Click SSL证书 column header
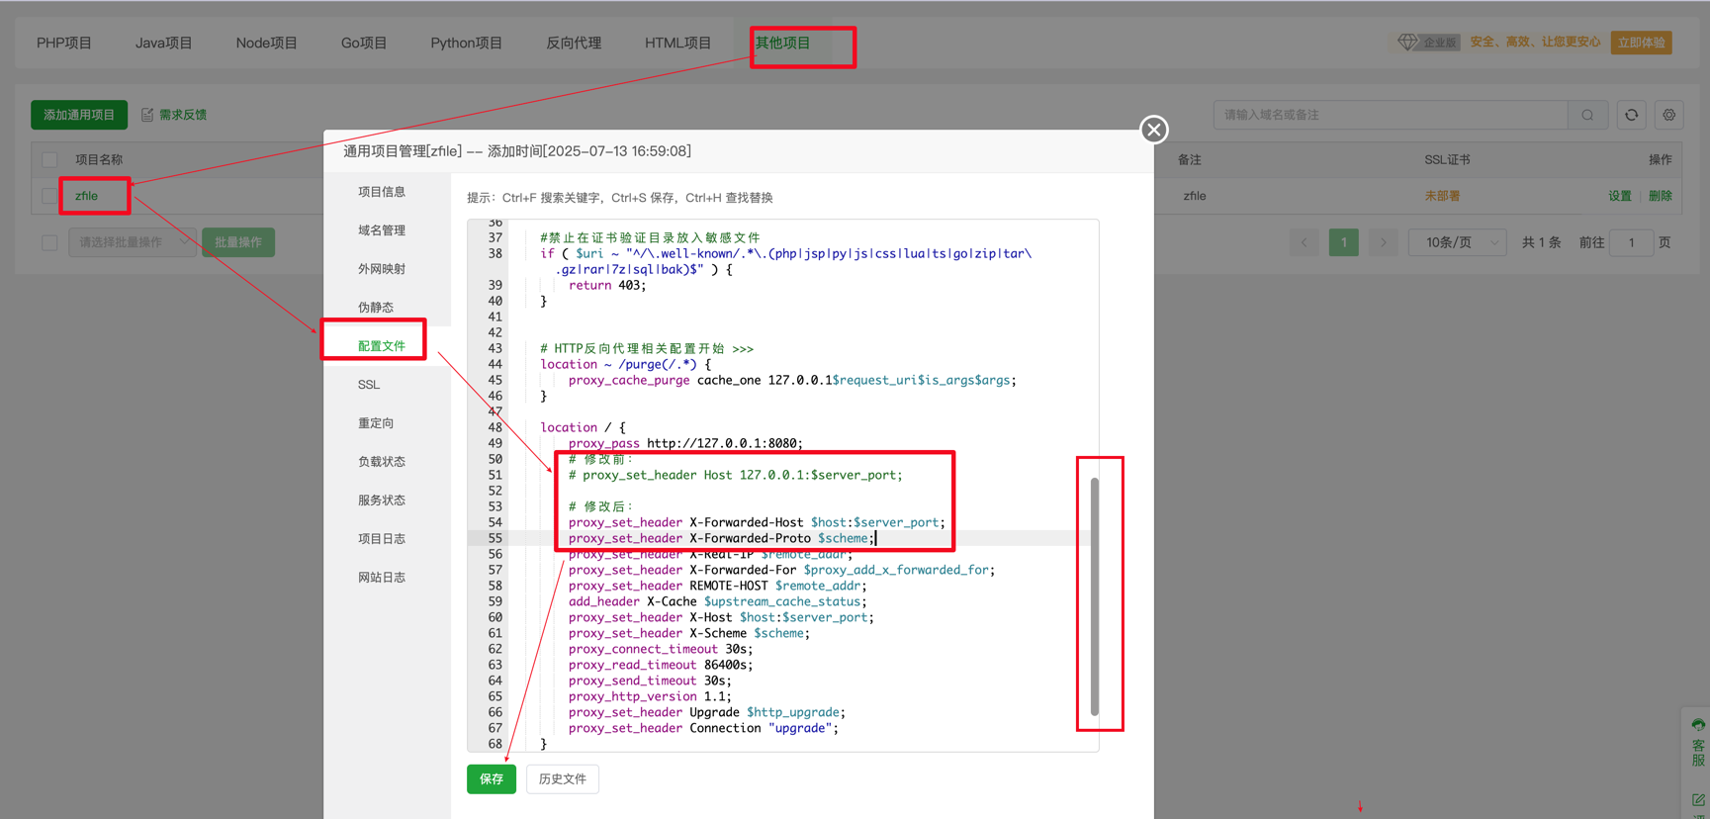 coord(1447,159)
